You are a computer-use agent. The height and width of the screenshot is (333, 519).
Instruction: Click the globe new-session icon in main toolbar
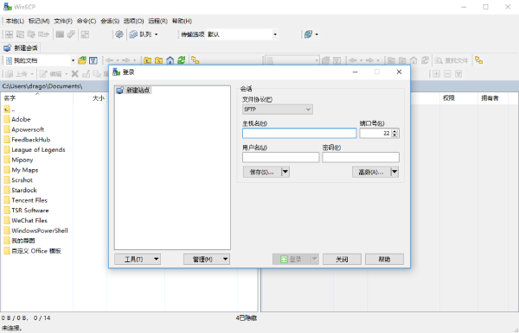[308, 35]
